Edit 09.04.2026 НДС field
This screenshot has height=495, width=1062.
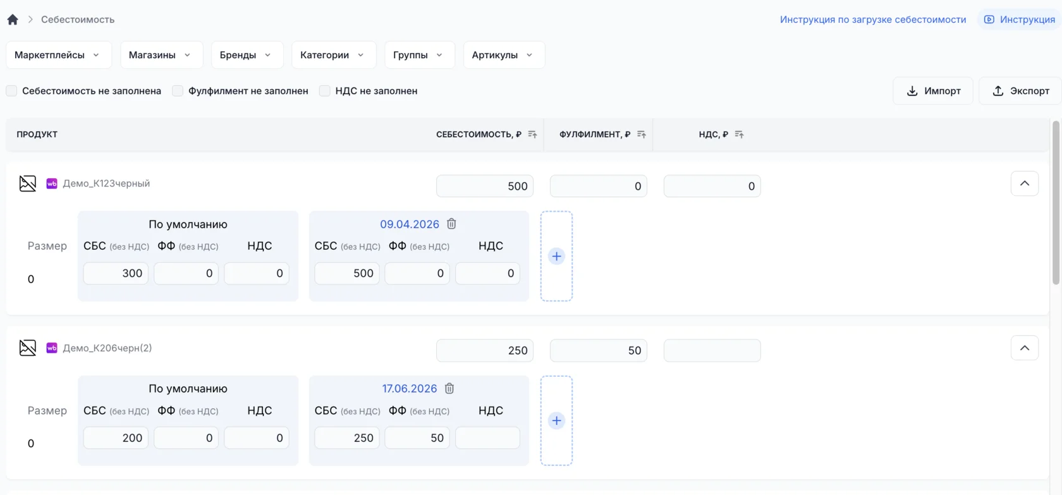click(487, 273)
